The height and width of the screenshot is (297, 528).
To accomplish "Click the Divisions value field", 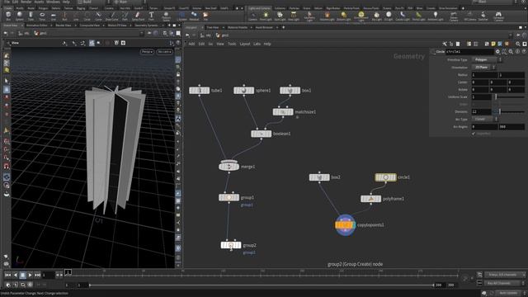I will 482,112.
